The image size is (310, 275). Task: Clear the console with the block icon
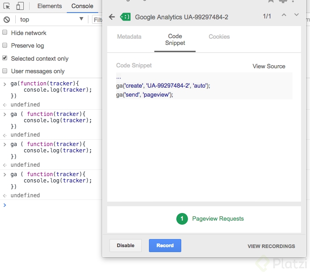[7, 19]
